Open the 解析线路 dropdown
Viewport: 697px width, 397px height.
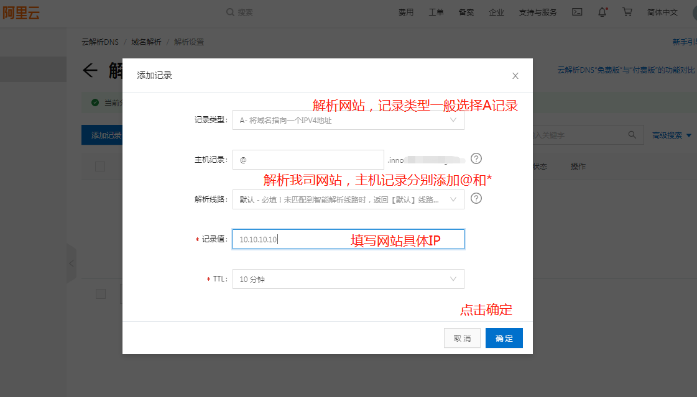348,199
